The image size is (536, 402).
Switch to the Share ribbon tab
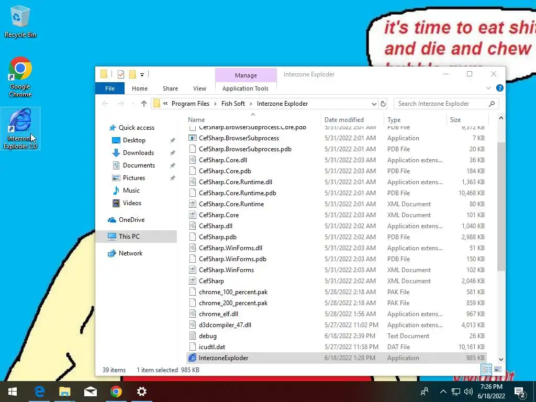point(170,88)
